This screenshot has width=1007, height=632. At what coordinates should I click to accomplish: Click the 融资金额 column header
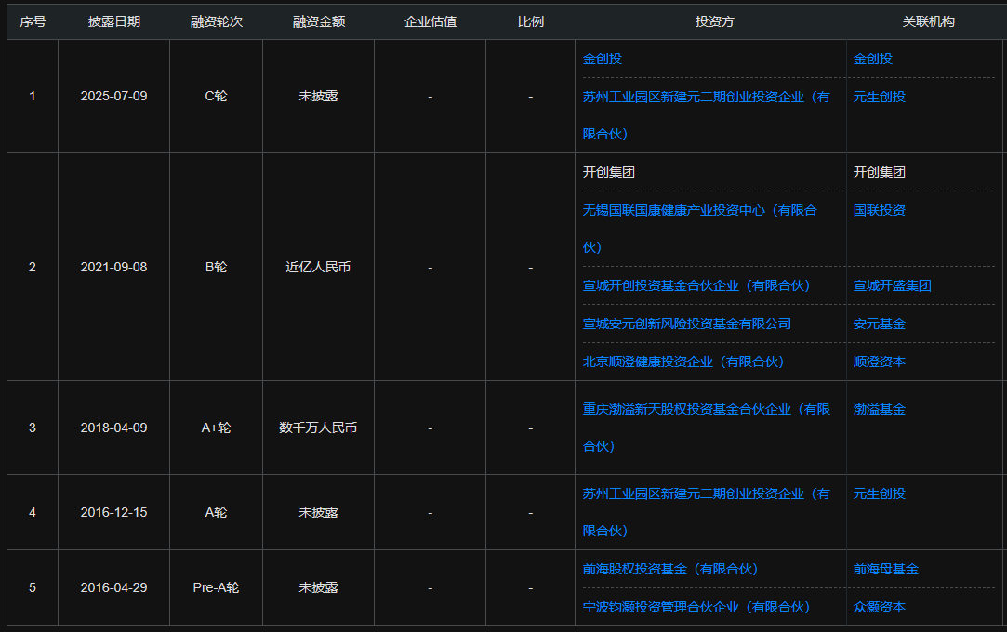coord(319,21)
